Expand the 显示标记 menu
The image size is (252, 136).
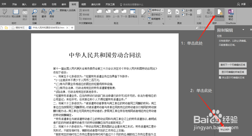tap(155, 15)
